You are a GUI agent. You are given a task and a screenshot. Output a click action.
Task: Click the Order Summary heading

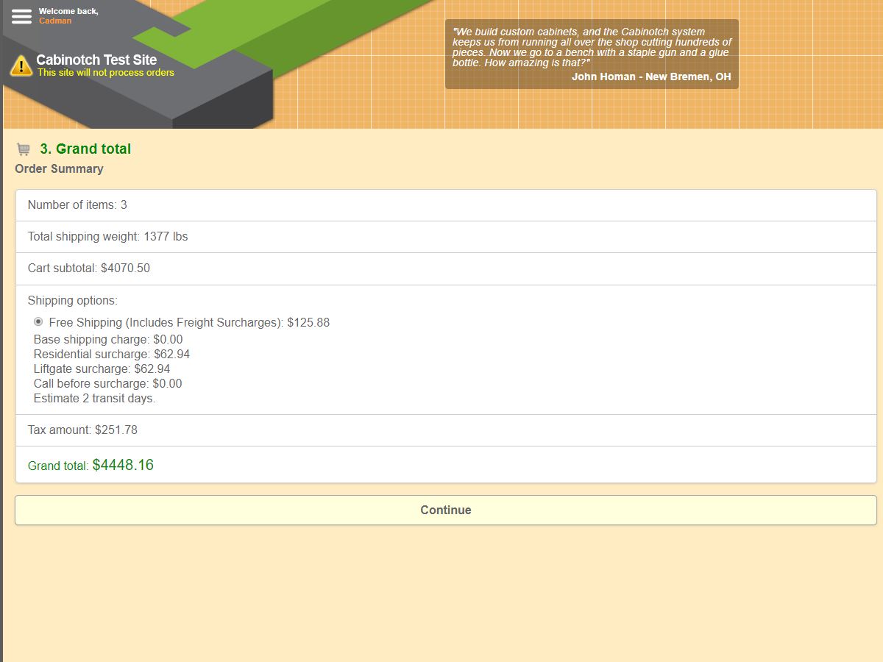[x=59, y=168]
